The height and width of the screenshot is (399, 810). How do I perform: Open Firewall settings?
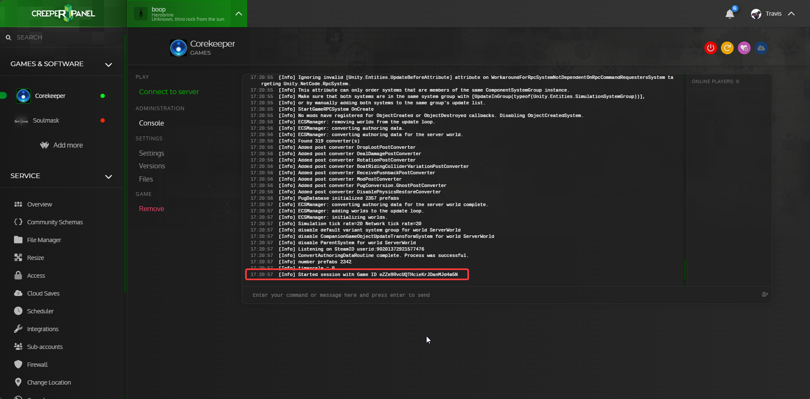pos(37,365)
